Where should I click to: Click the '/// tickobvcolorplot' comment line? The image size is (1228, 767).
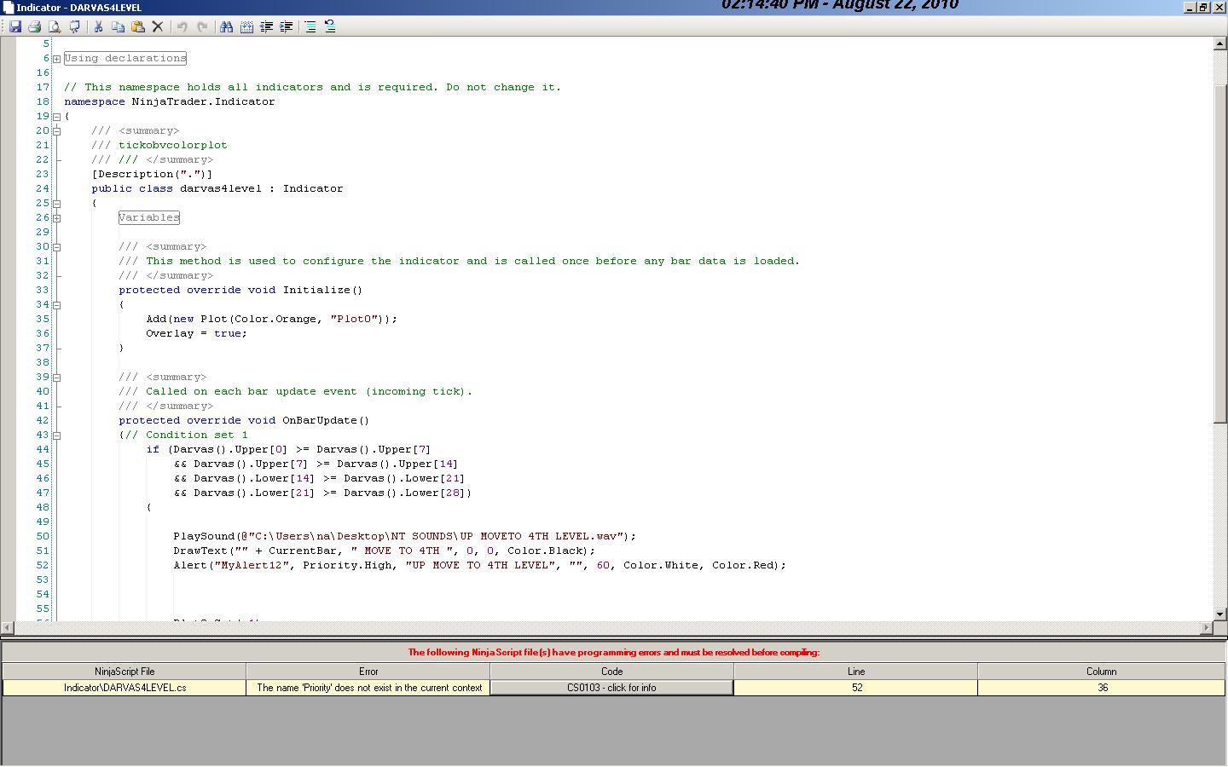coord(159,145)
